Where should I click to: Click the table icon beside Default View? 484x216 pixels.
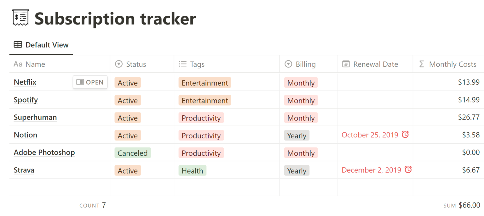point(17,45)
